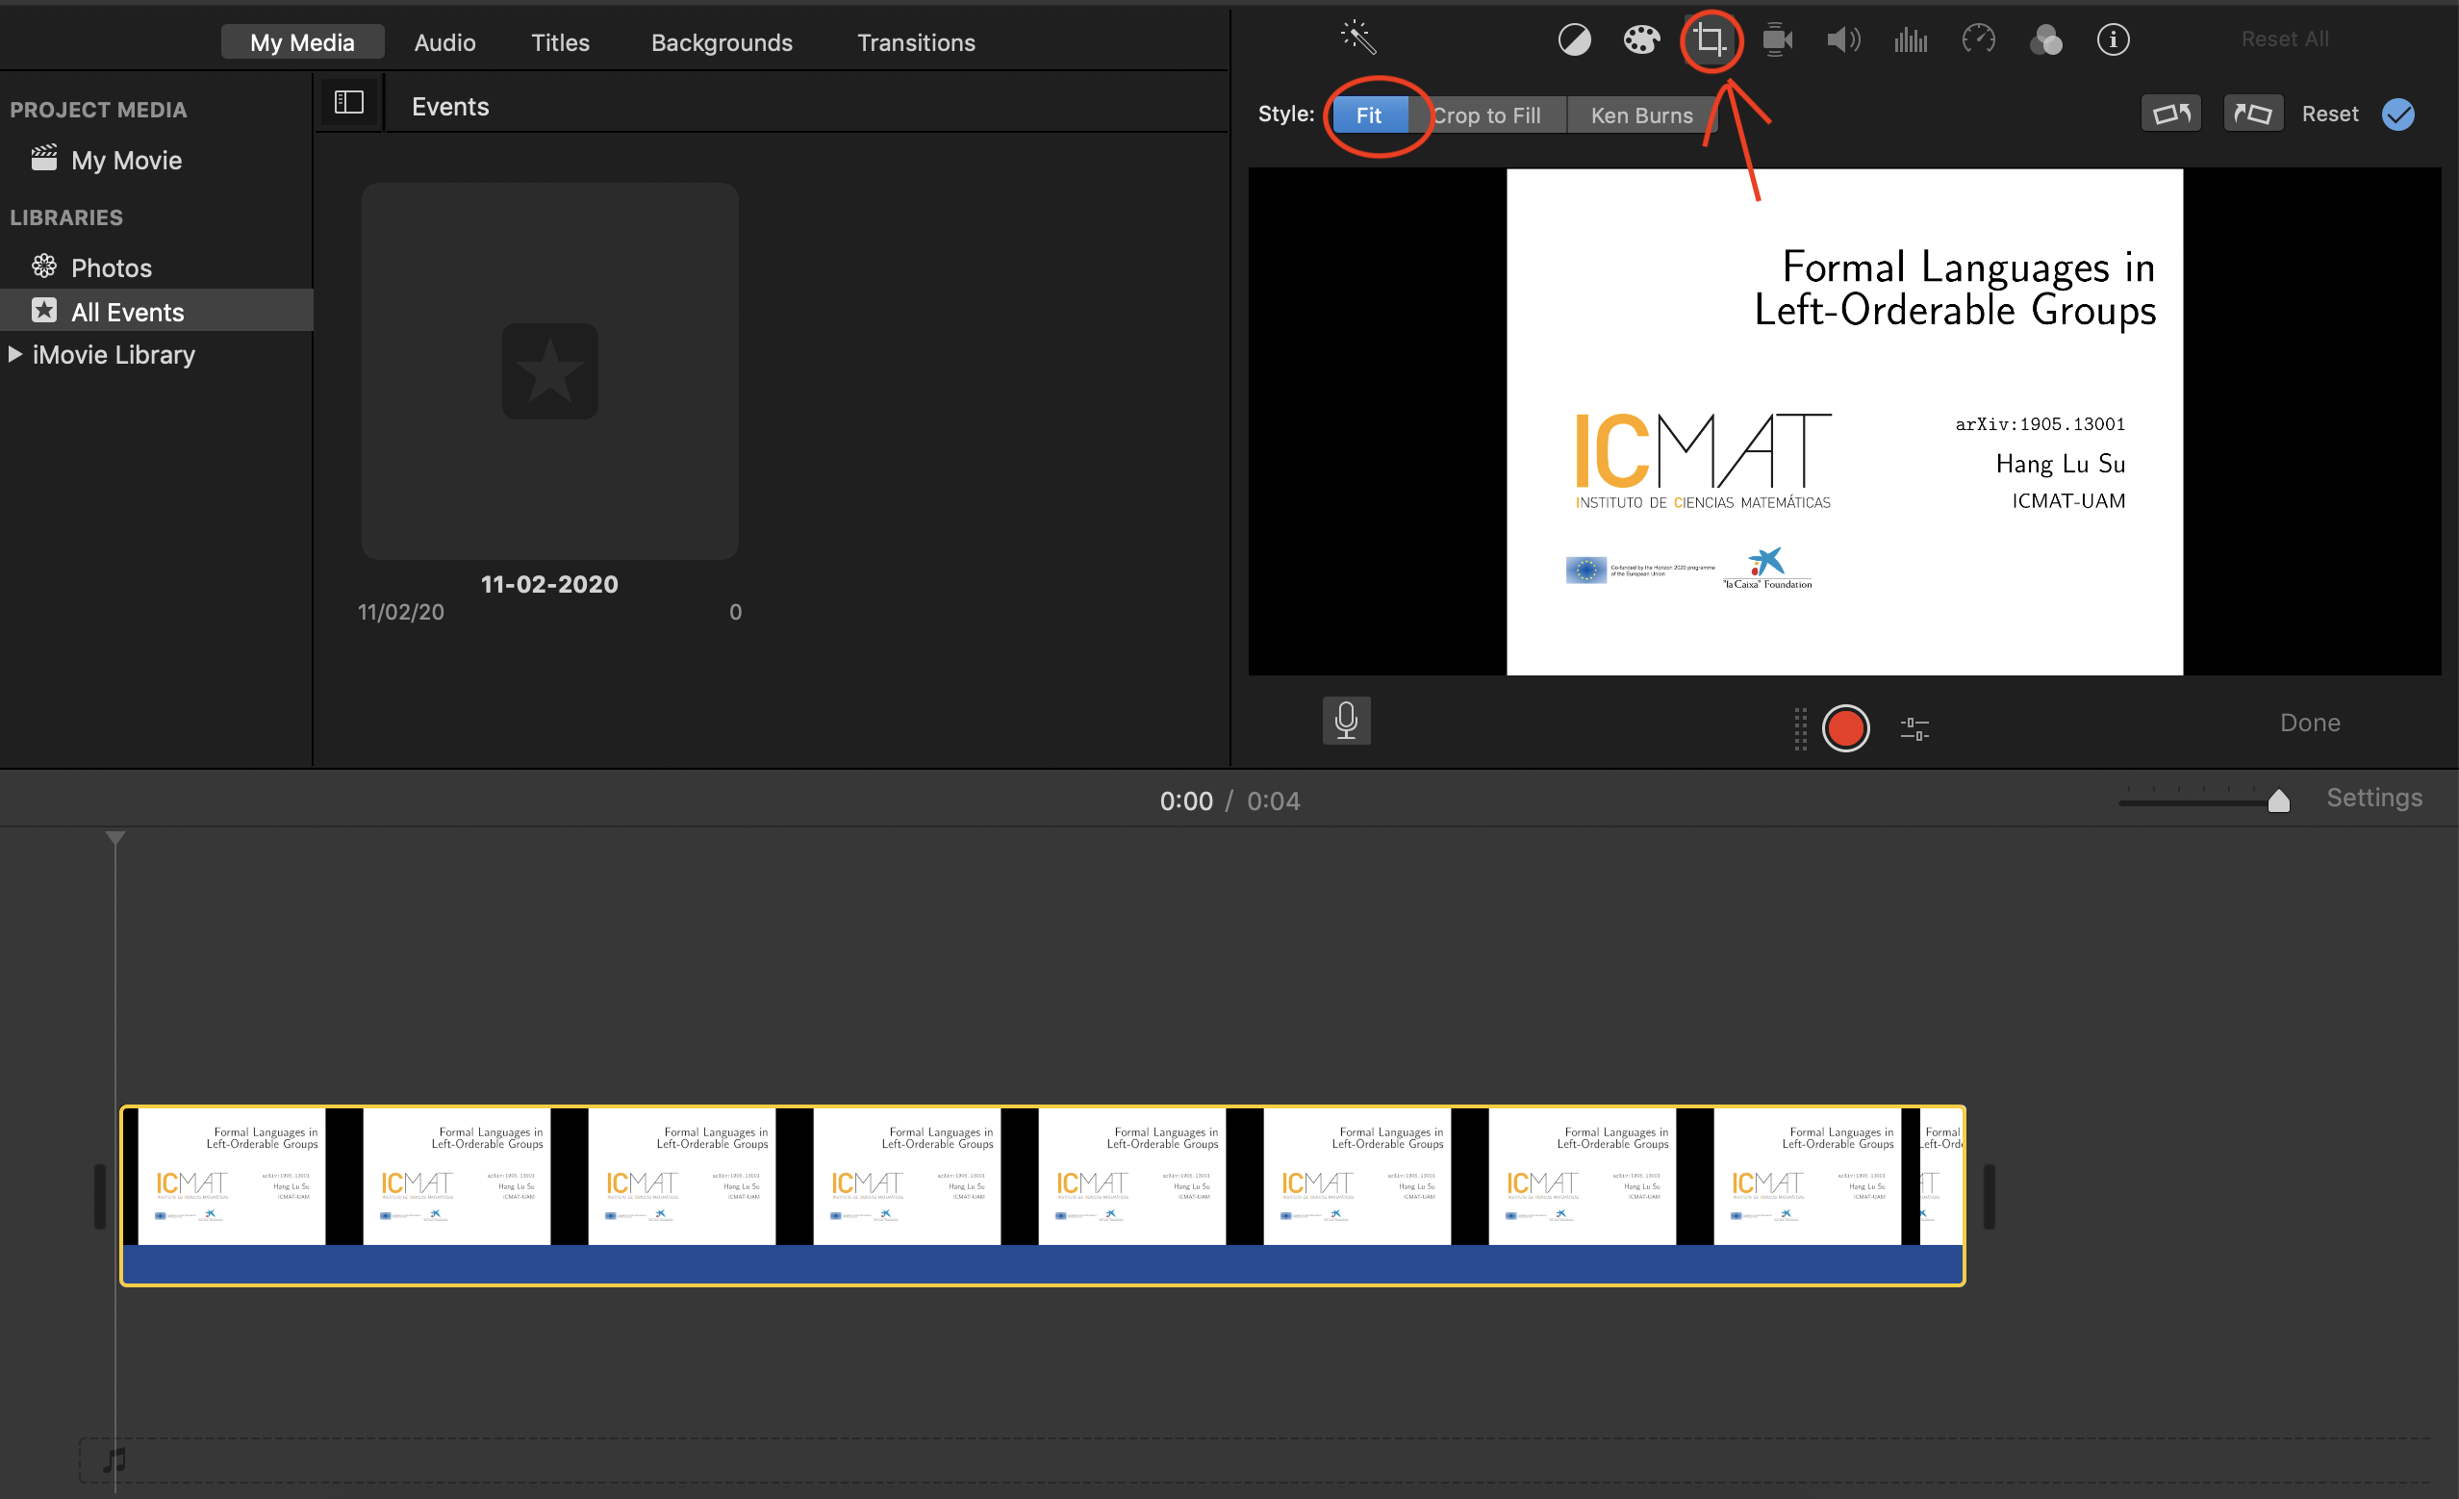Select All Events in the sidebar

(x=157, y=312)
